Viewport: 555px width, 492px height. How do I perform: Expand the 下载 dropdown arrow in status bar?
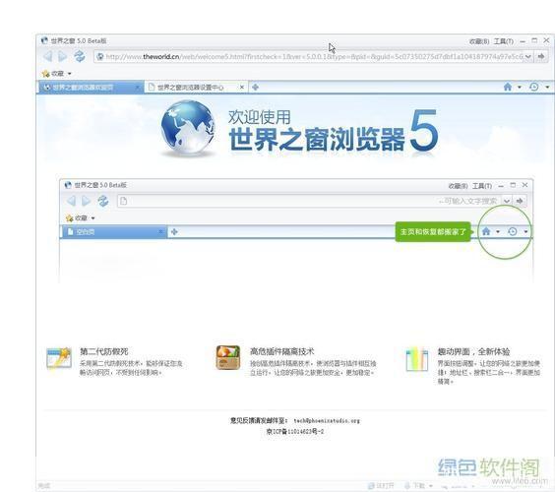tap(431, 486)
